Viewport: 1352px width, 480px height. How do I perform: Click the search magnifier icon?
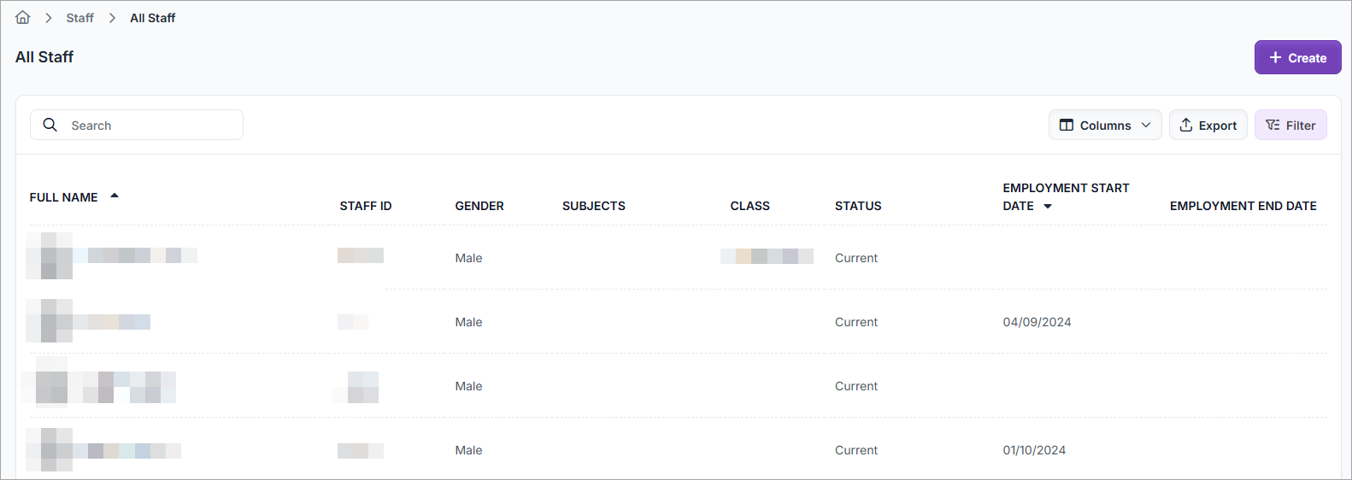click(50, 125)
